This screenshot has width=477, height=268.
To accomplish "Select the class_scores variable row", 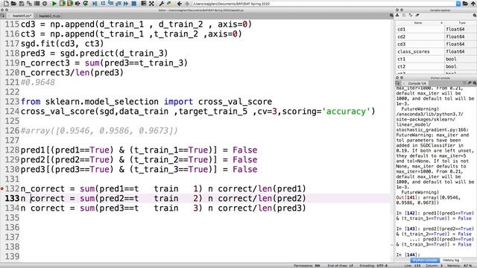I will tap(436, 51).
